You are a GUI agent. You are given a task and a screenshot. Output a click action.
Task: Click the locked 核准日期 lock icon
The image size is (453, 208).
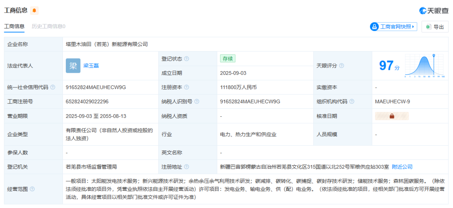tap(392, 116)
